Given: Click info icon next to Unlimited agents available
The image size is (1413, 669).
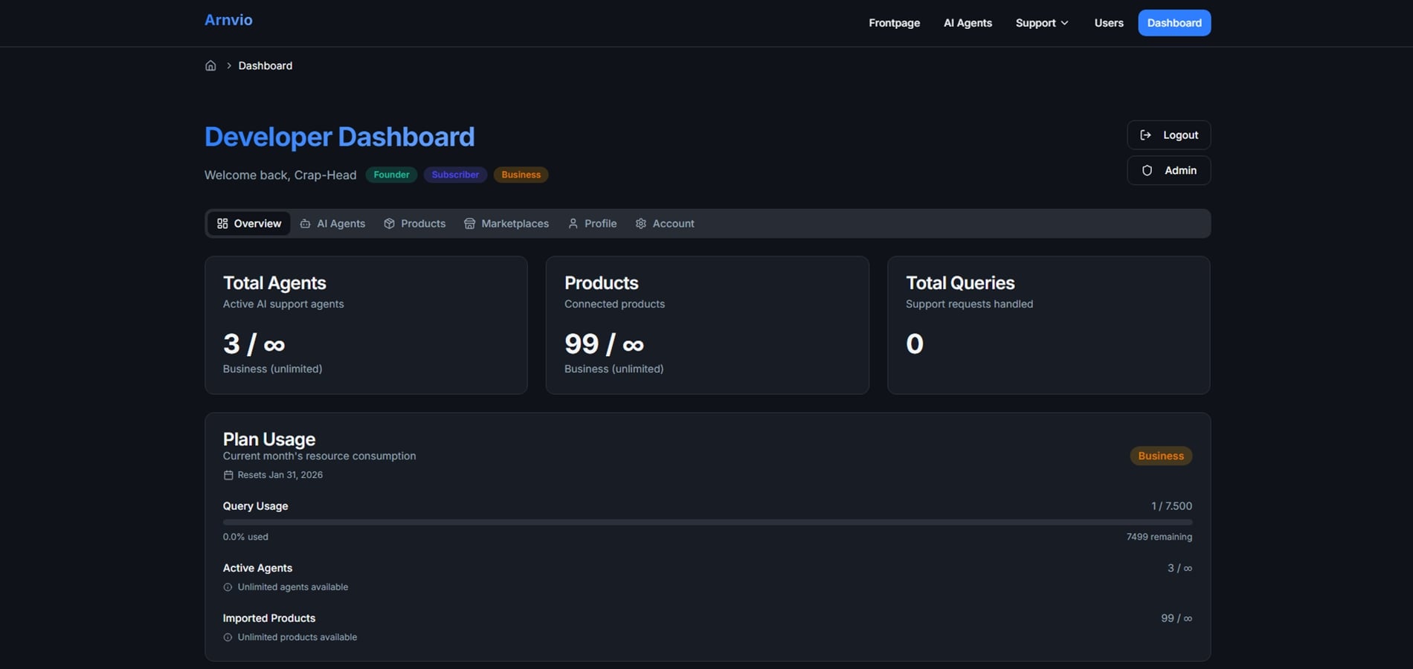Looking at the screenshot, I should pos(228,587).
